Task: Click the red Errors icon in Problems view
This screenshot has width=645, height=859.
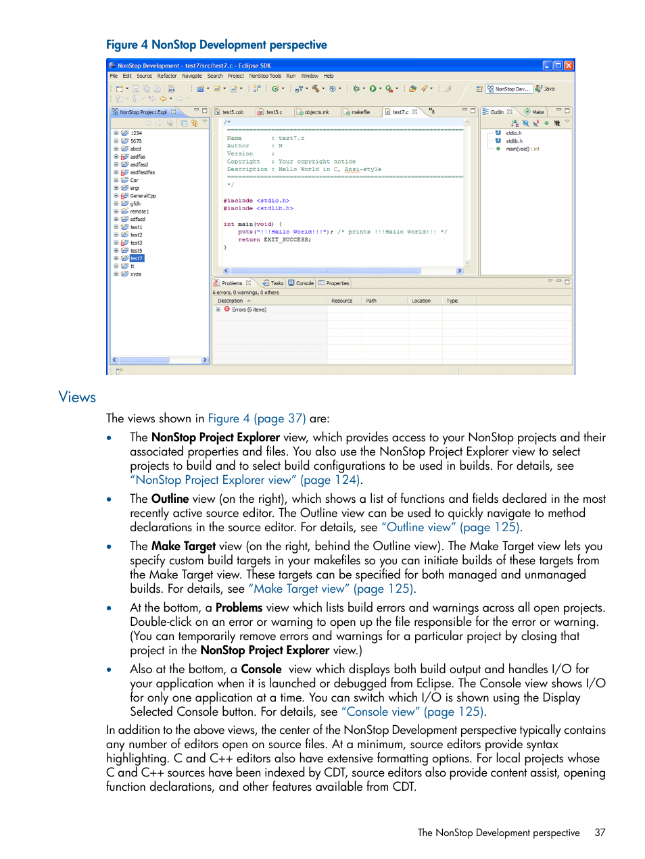Action: pos(227,309)
